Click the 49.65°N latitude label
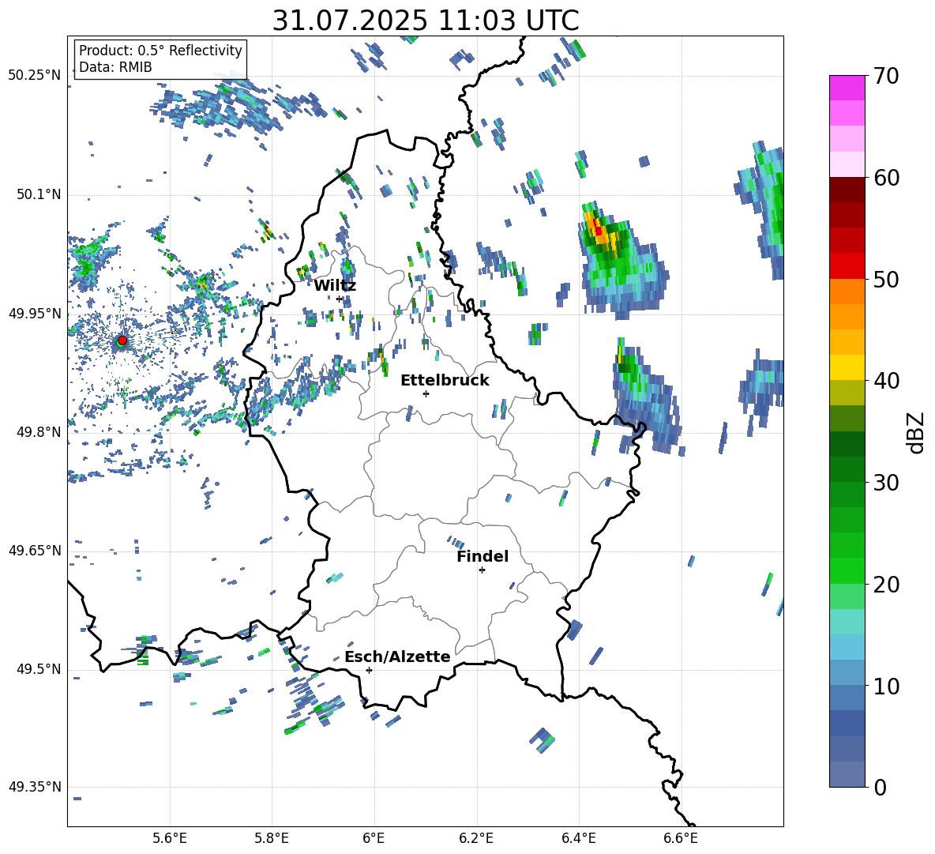935x854 pixels. [x=35, y=550]
